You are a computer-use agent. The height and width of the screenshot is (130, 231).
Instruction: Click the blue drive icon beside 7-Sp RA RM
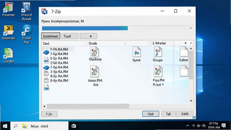(46, 68)
